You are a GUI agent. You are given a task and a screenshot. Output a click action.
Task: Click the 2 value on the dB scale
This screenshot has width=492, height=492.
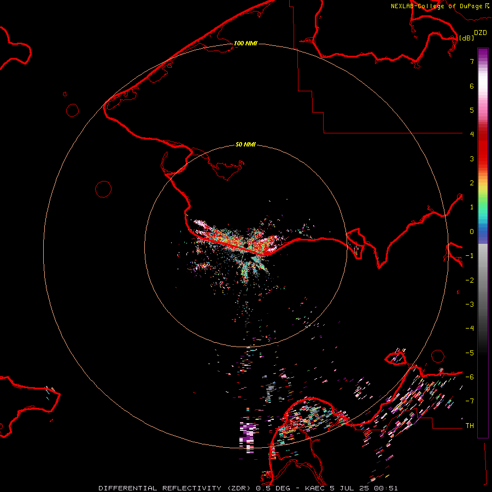pyautogui.click(x=472, y=183)
